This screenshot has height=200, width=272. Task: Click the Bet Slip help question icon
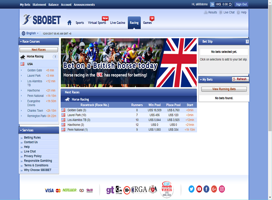click(247, 42)
